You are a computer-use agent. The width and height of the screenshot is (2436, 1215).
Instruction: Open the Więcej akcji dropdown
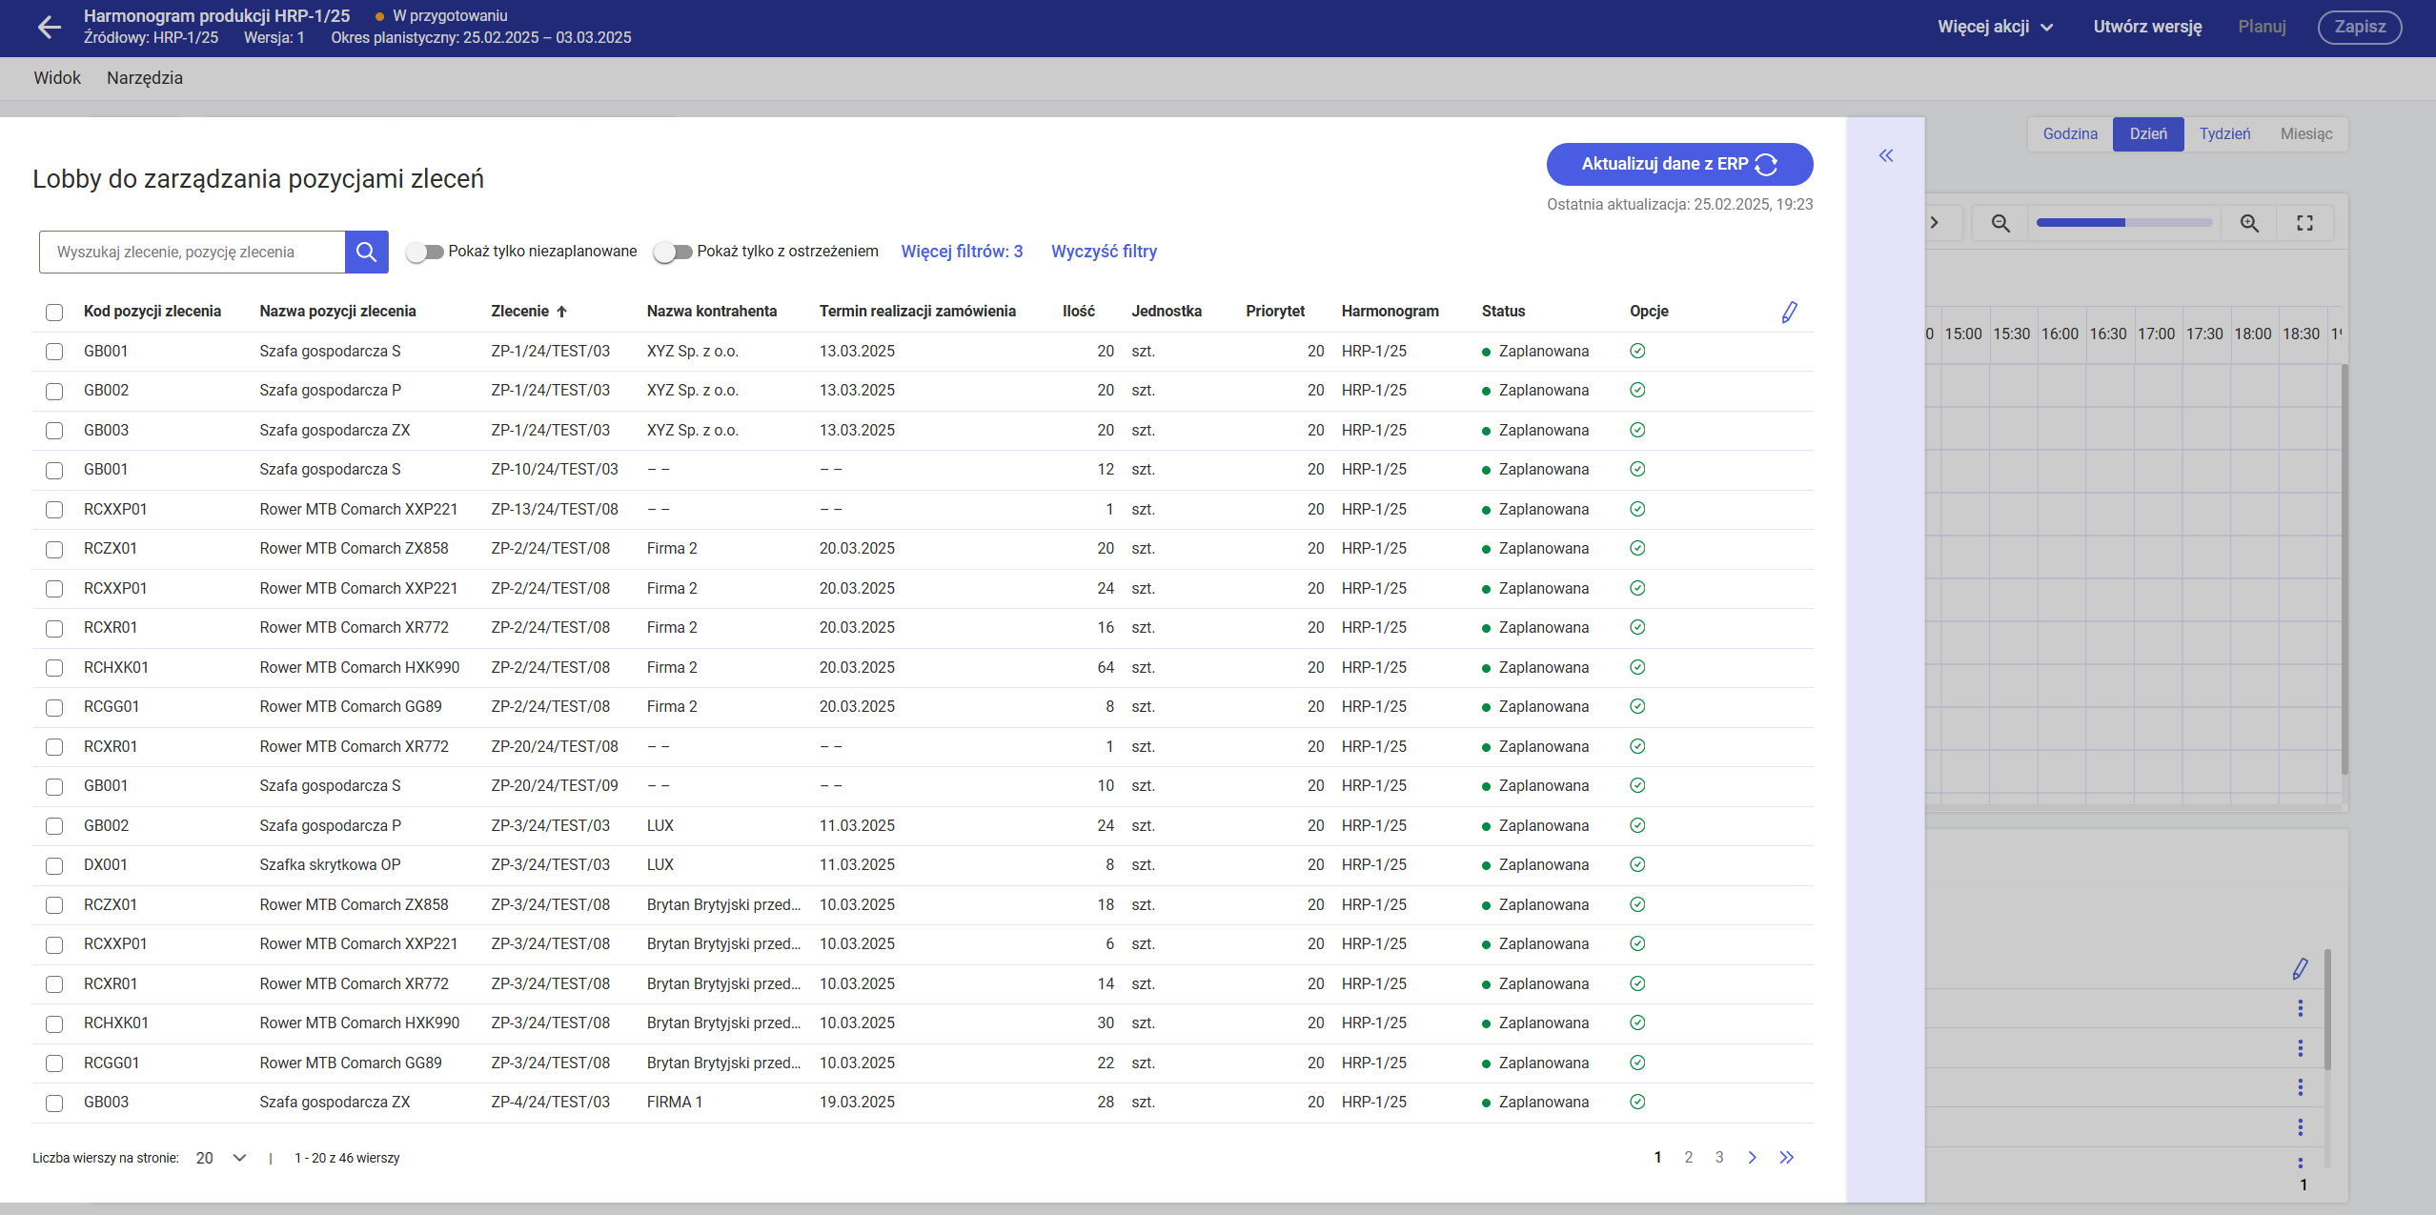(1995, 27)
